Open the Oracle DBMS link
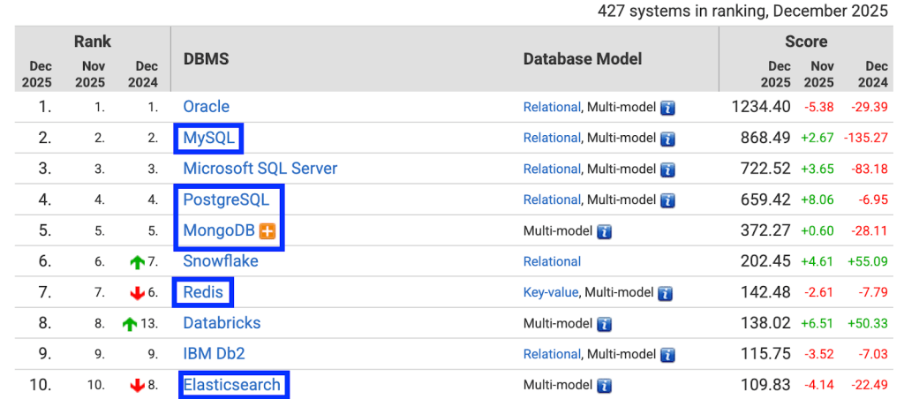The image size is (904, 399). coord(206,107)
